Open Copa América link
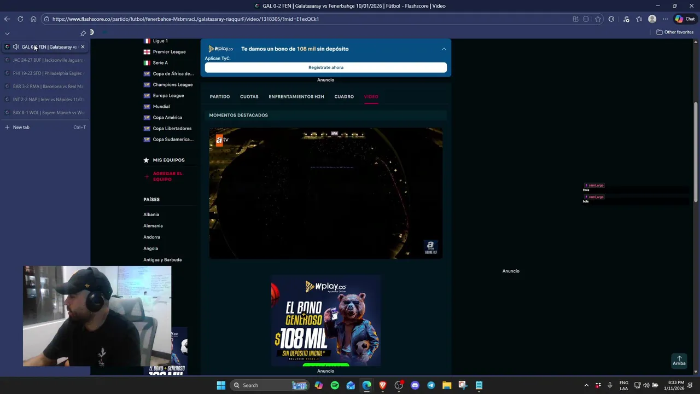The image size is (700, 394). [x=167, y=118]
